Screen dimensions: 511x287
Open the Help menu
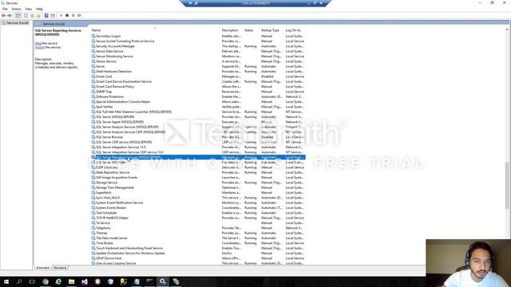[39, 9]
